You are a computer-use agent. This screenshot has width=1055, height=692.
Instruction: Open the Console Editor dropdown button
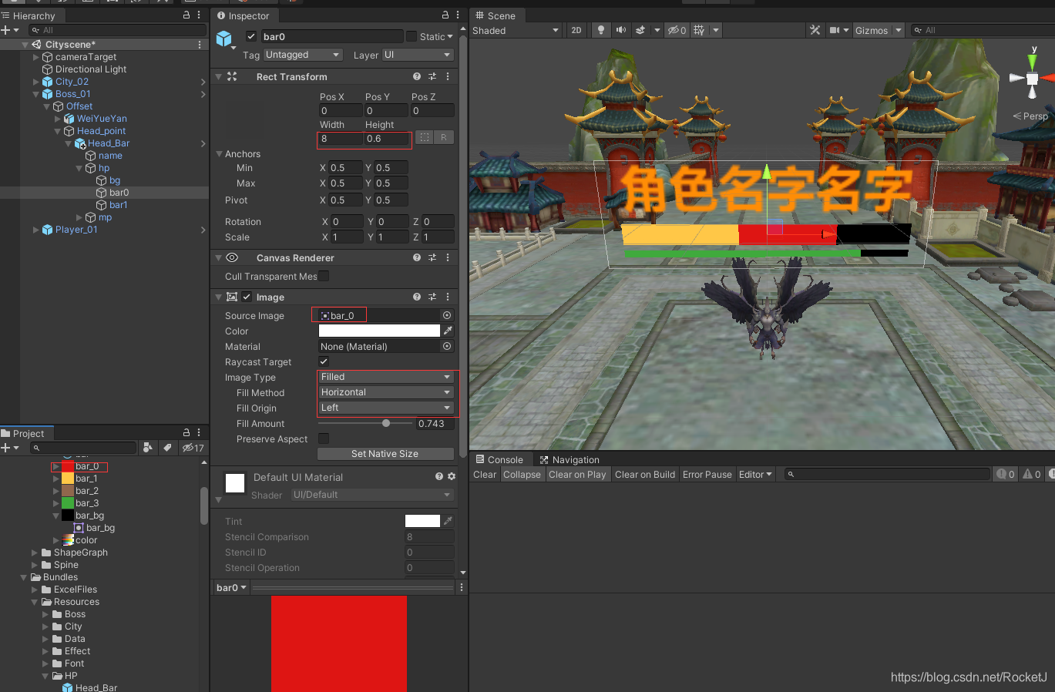[755, 474]
